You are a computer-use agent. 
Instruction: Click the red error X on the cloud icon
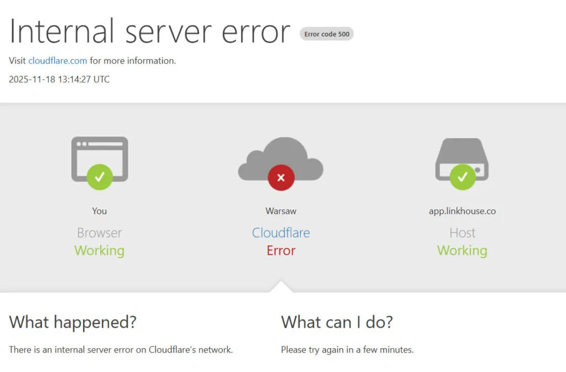tap(281, 177)
